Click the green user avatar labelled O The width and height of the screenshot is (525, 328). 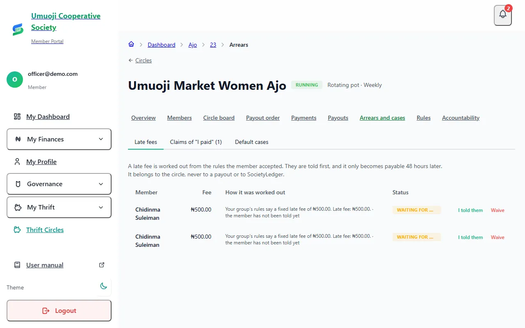(x=15, y=80)
